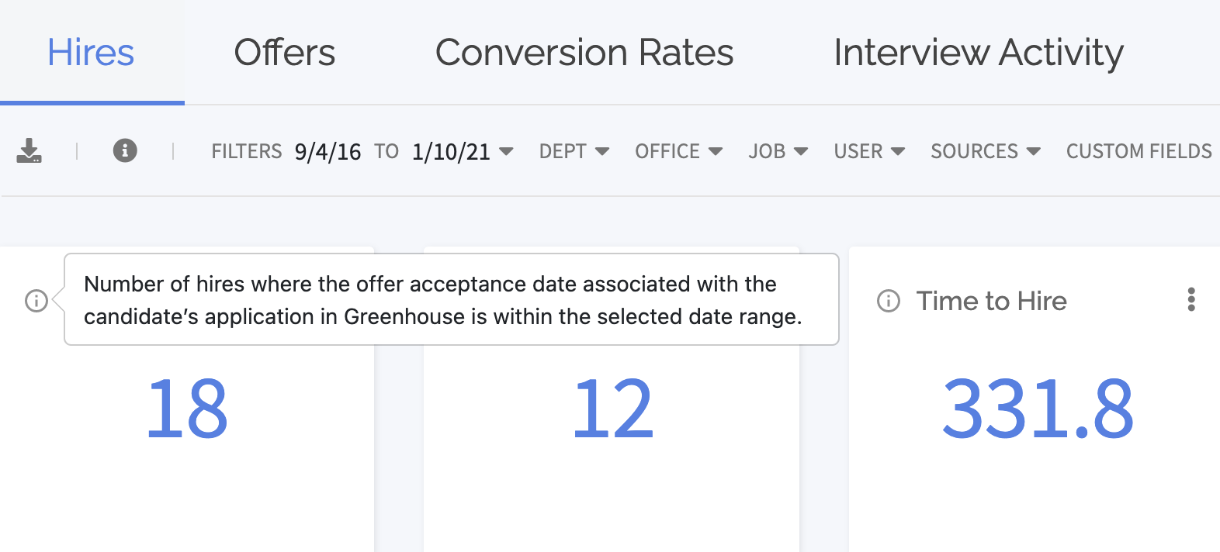
Task: Click the 331.8 time to hire value
Action: [x=1038, y=409]
